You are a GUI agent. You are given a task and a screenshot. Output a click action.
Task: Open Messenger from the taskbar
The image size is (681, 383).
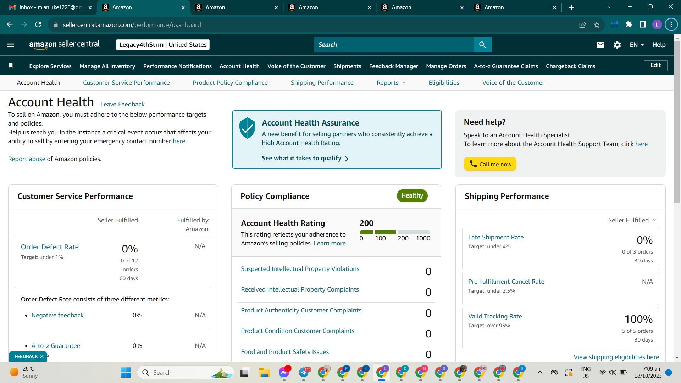[x=284, y=372]
